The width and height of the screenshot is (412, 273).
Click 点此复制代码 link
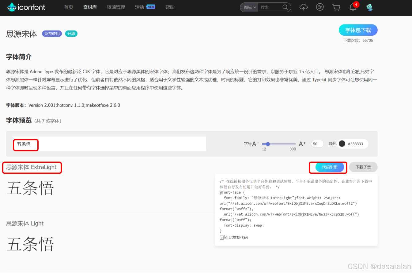pos(236,237)
